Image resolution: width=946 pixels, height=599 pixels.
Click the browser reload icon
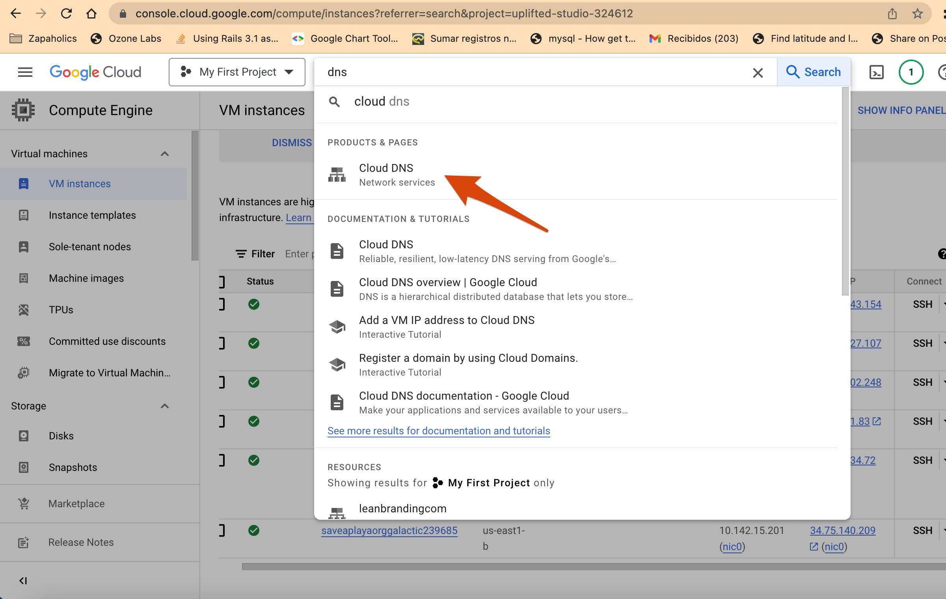click(x=66, y=14)
